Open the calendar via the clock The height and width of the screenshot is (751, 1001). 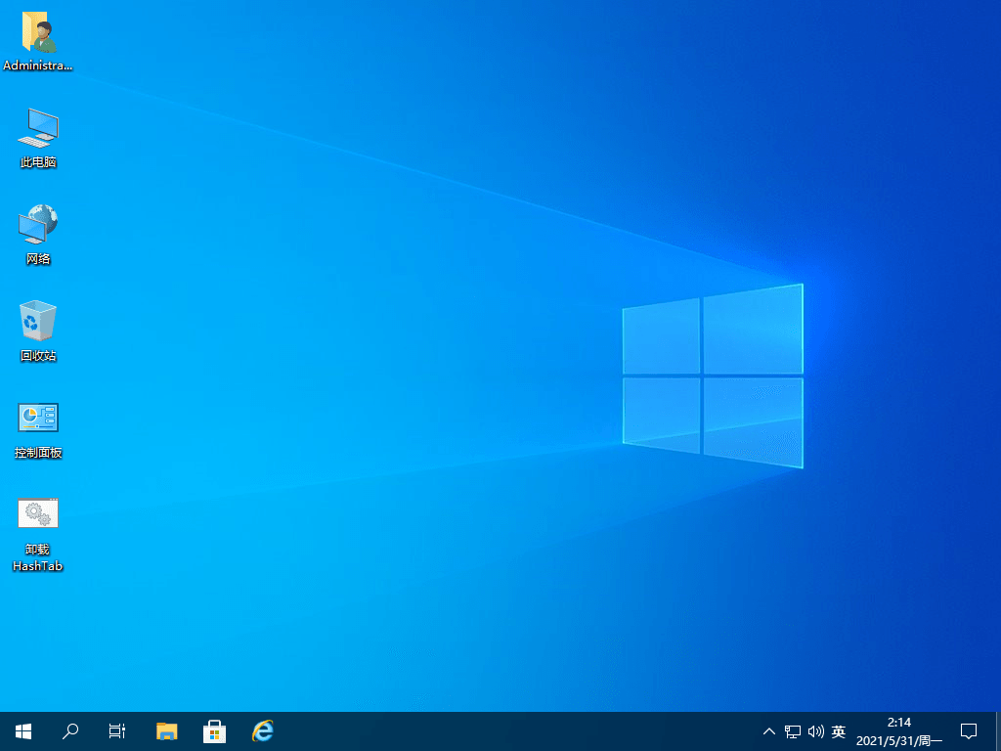tap(900, 730)
